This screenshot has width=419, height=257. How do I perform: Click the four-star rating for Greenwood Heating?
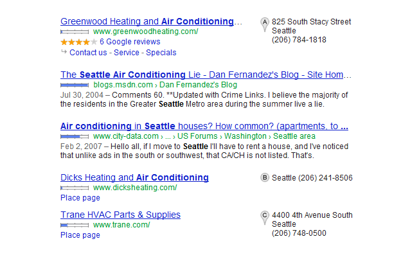coord(78,42)
